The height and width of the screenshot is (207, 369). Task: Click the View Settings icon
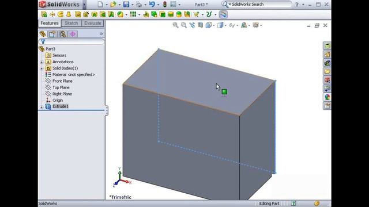click(x=256, y=25)
